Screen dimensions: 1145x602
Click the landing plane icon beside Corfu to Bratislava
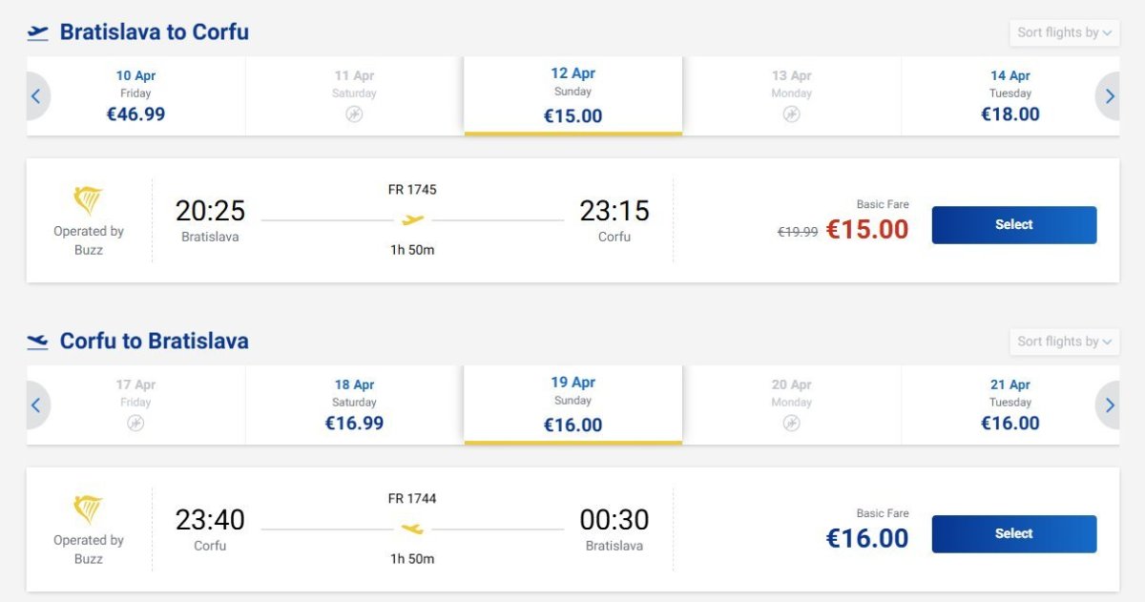tap(38, 342)
